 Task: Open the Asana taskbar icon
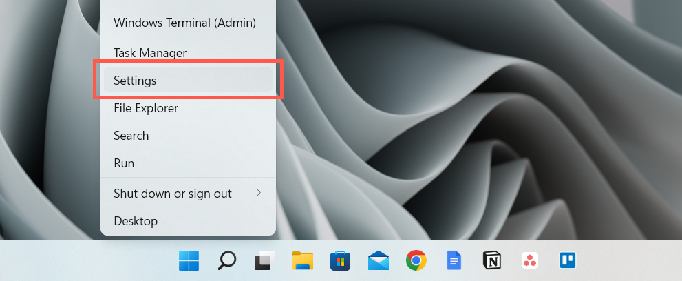[x=530, y=260]
